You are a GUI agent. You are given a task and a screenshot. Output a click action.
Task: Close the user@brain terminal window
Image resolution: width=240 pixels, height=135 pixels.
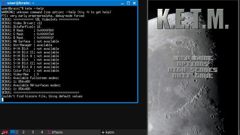coord(134,3)
